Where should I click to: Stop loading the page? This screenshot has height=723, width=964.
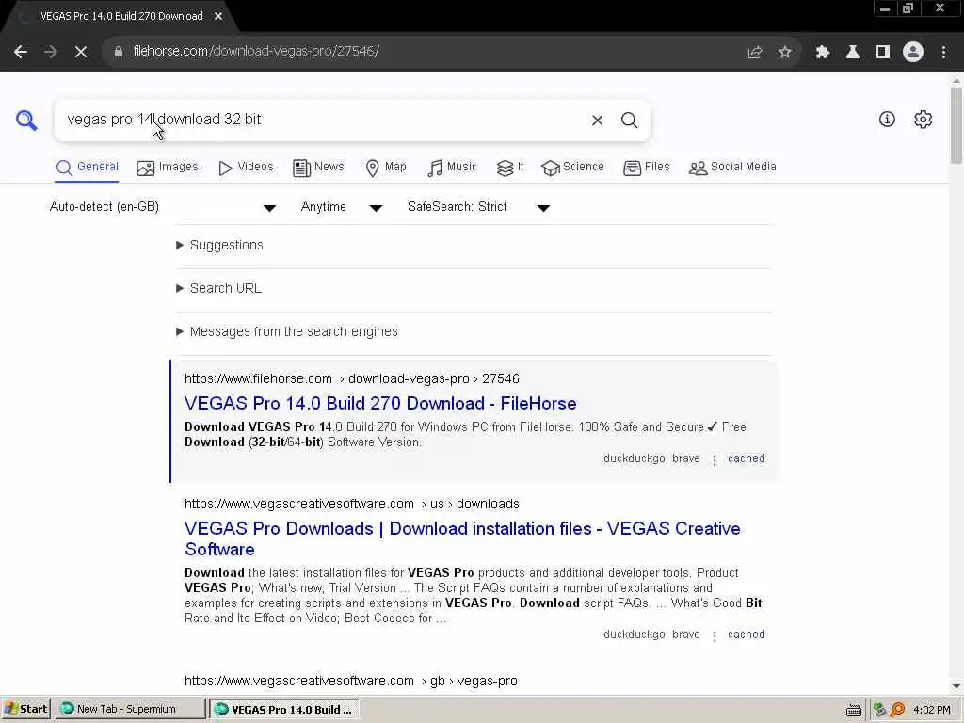81,53
